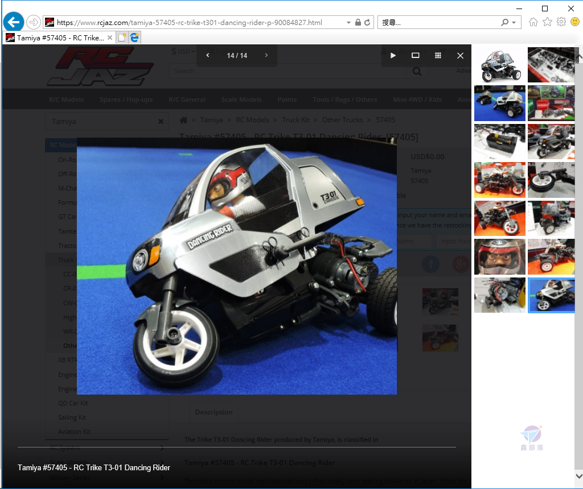This screenshot has width=583, height=489.
Task: Open a new tab with the new-tab button
Action: tap(122, 38)
